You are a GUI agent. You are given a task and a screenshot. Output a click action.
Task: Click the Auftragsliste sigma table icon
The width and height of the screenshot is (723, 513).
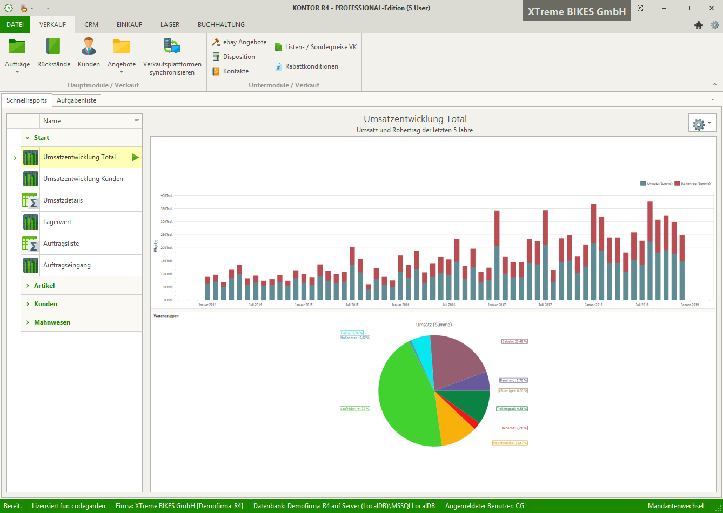click(x=31, y=244)
